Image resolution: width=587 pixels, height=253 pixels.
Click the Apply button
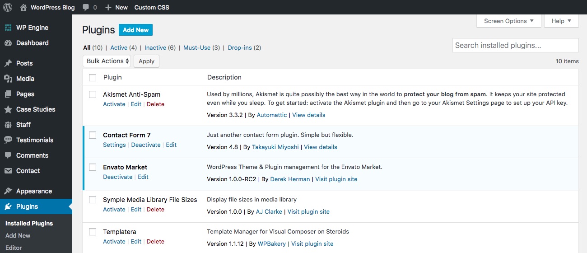click(146, 61)
